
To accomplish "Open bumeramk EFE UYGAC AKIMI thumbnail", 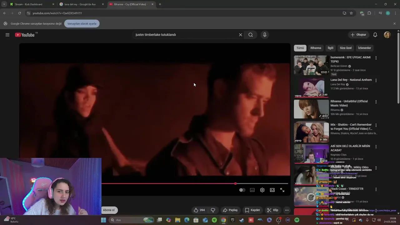I will click(x=311, y=65).
